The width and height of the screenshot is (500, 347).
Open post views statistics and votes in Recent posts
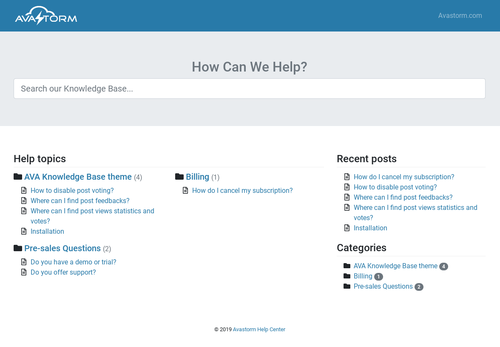coord(415,212)
